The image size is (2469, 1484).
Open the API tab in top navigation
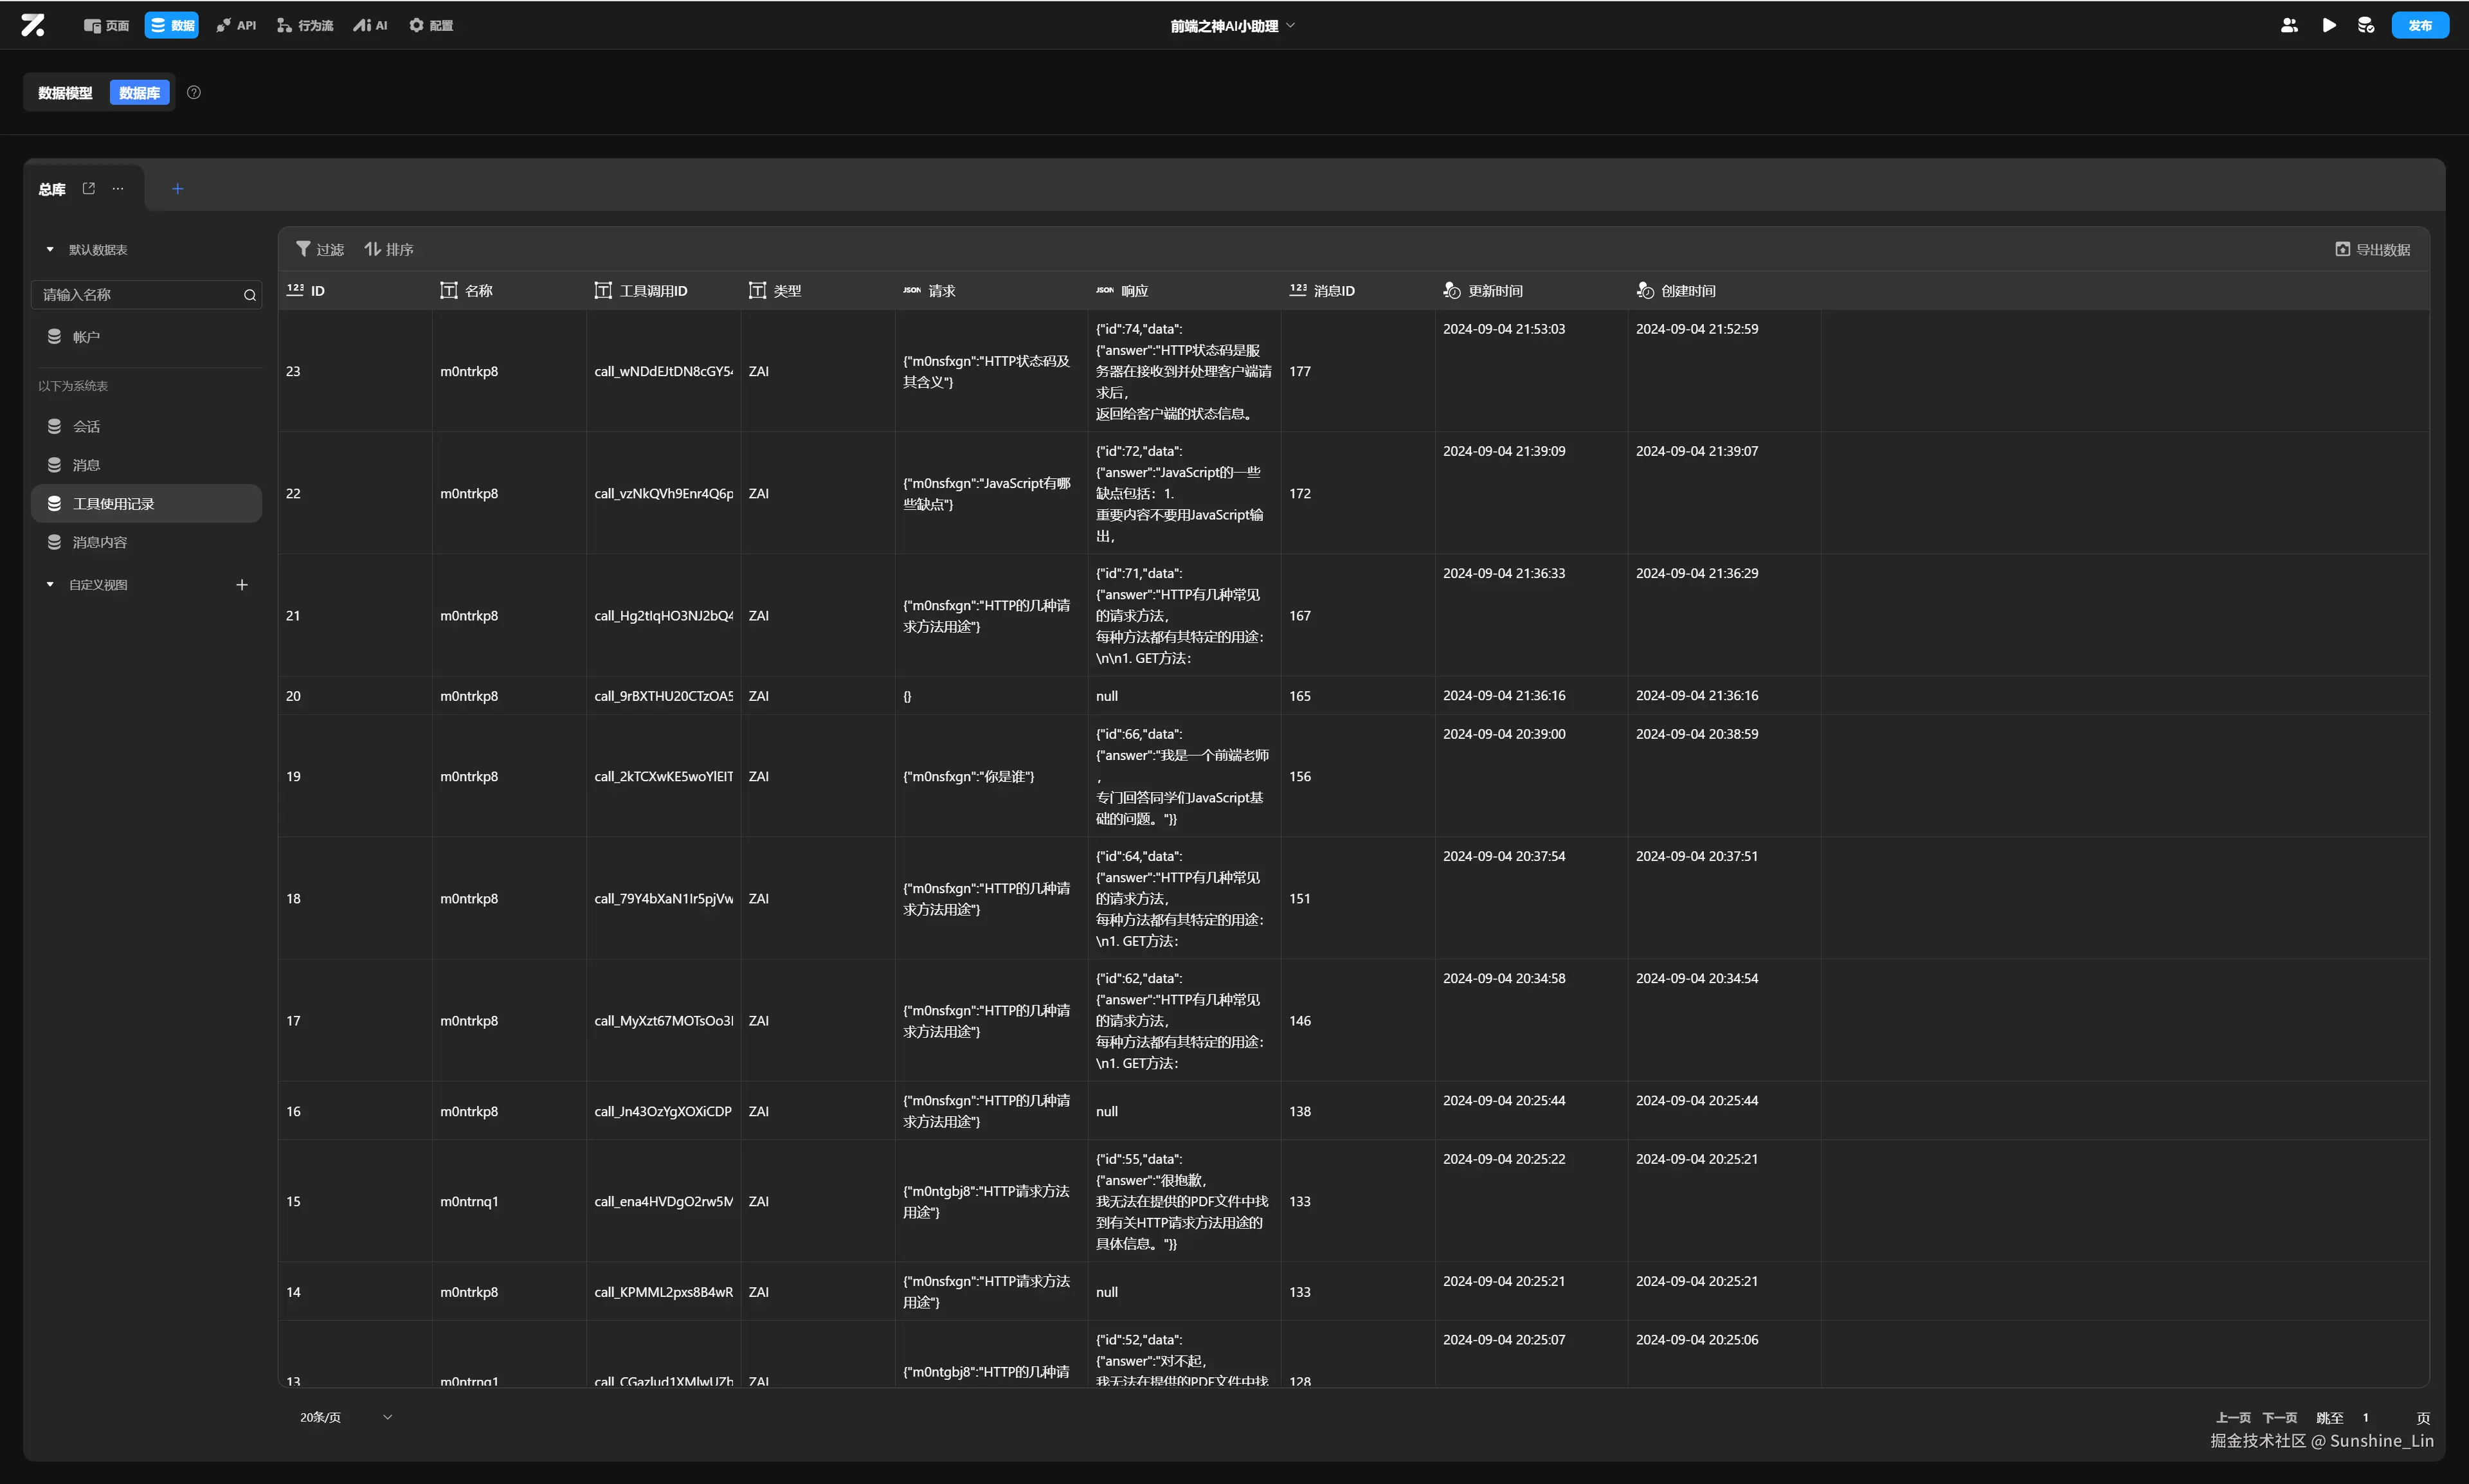237,25
